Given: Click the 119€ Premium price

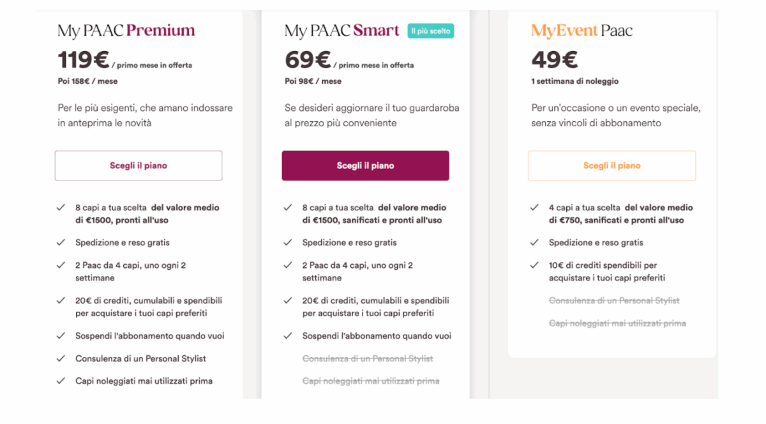Looking at the screenshot, I should click(84, 60).
